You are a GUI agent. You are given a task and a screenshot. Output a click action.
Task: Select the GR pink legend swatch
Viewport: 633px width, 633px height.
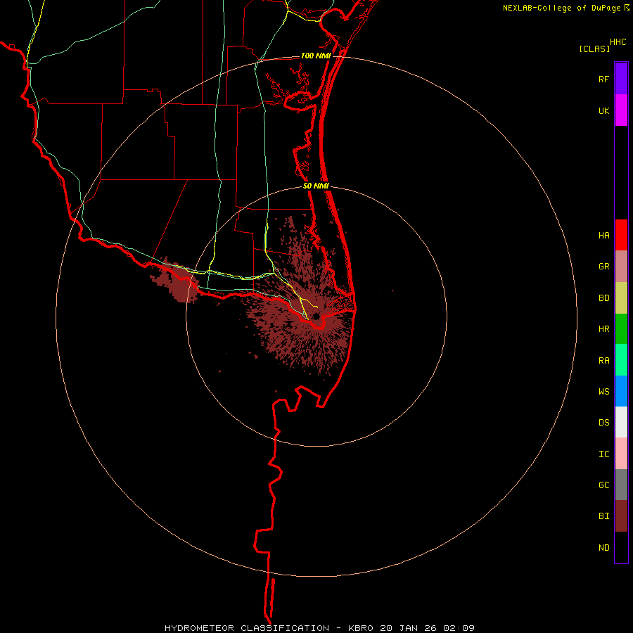[x=621, y=267]
